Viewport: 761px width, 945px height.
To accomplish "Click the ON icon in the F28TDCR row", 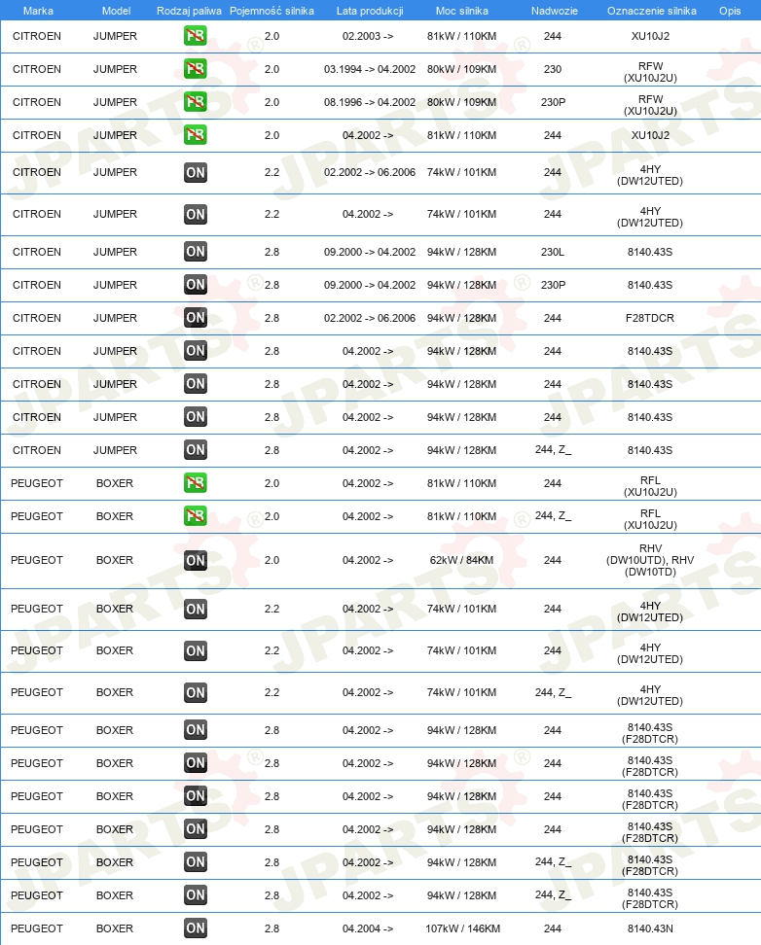I will pos(195,318).
